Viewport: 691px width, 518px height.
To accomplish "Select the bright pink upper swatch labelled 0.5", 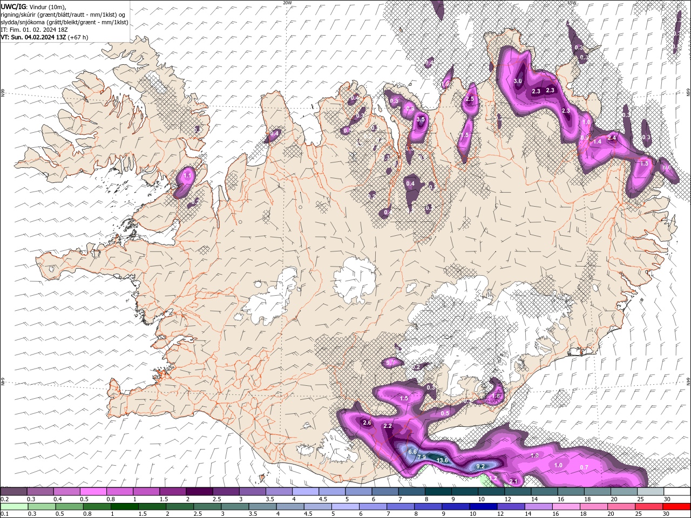I will (x=93, y=492).
